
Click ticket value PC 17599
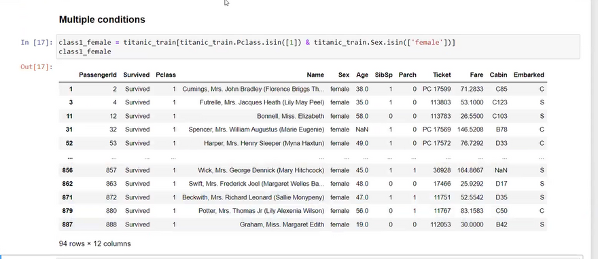(x=437, y=89)
